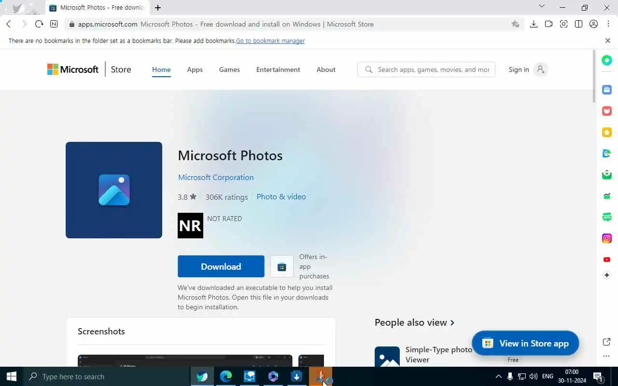The image size is (618, 386).
Task: Click the 306K ratings text
Action: 226,197
